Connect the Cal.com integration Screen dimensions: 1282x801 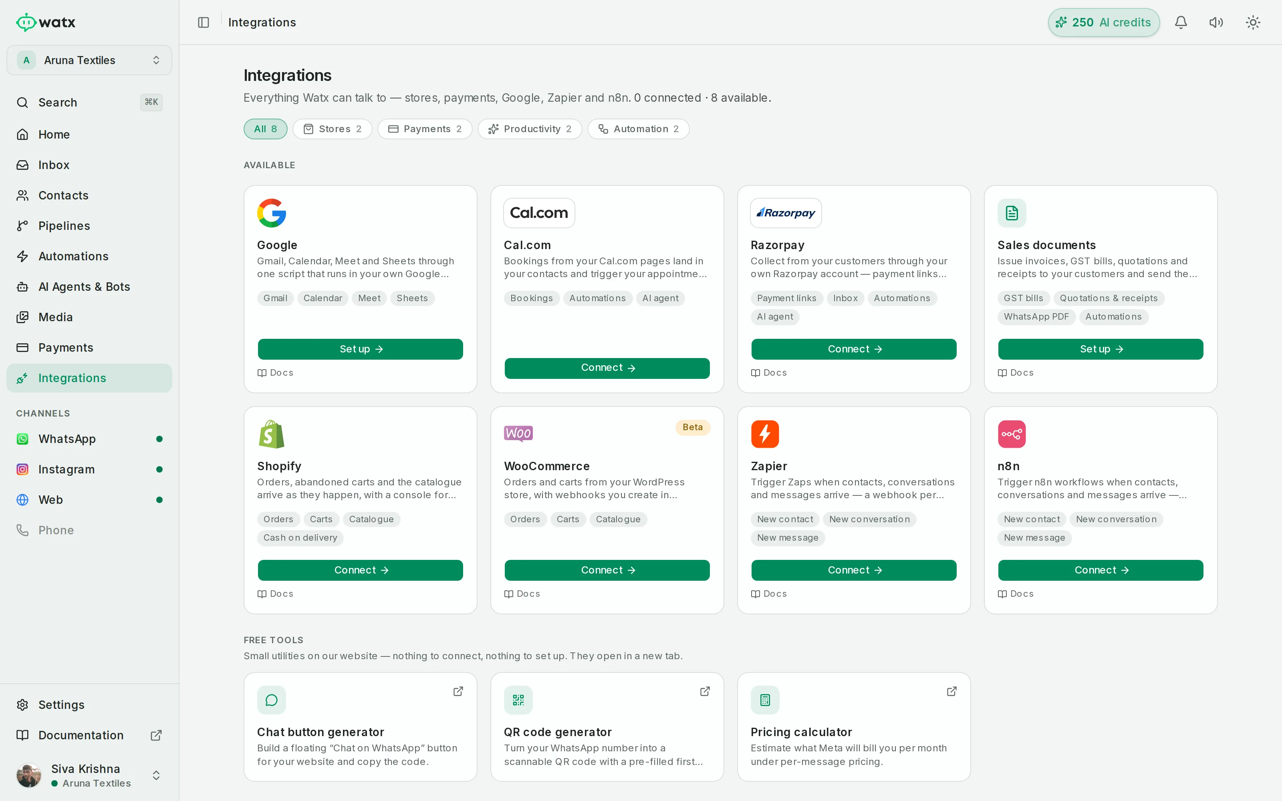(x=607, y=368)
